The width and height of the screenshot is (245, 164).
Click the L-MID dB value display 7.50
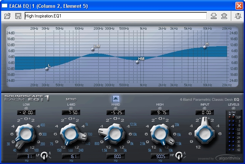pos(71,113)
